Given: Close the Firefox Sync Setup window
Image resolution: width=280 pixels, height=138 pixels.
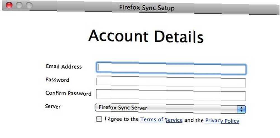Looking at the screenshot, I should pyautogui.click(x=9, y=5).
